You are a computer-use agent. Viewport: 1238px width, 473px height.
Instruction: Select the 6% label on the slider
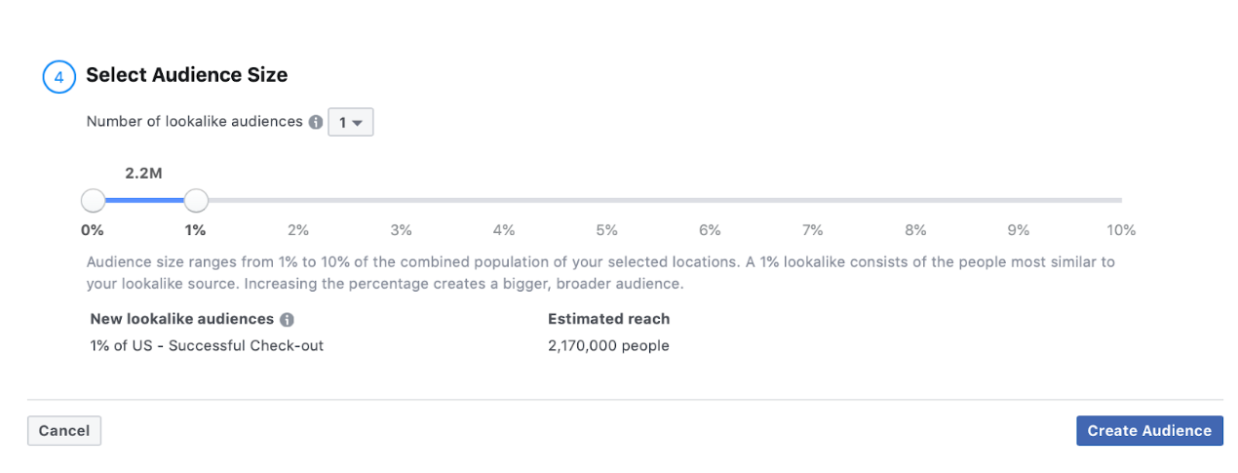coord(710,231)
